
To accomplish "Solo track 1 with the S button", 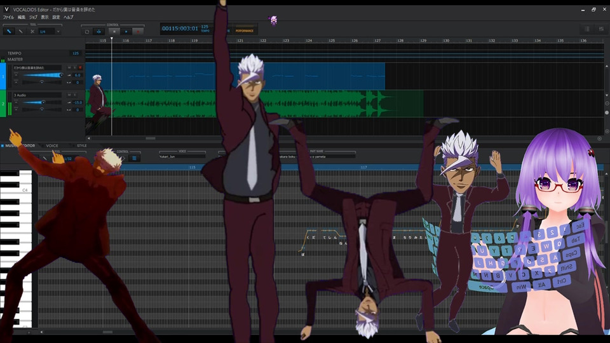I will point(75,68).
